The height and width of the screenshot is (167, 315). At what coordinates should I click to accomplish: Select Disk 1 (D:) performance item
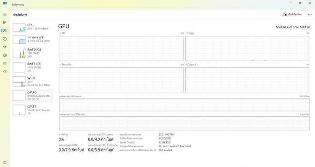point(32,67)
